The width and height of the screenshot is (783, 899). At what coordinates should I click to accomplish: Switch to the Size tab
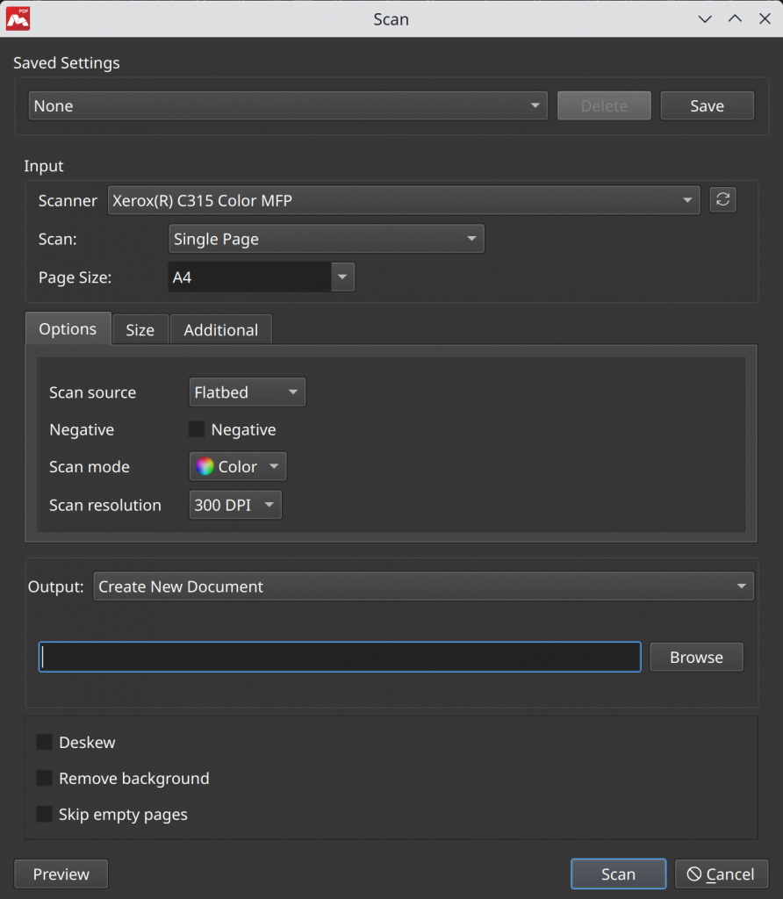pos(140,329)
